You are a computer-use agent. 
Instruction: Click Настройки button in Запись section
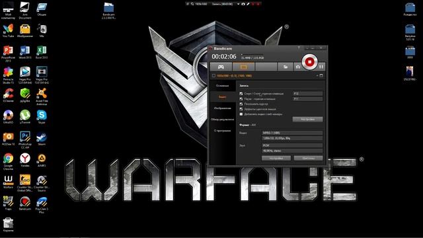[x=307, y=119]
